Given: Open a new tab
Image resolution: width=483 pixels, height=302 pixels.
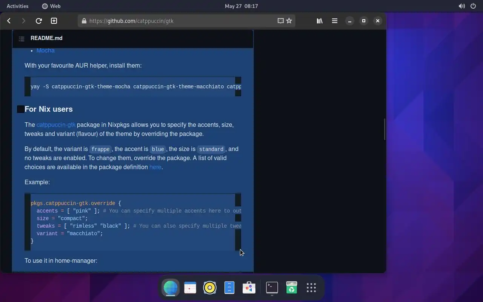Looking at the screenshot, I should pos(54,21).
